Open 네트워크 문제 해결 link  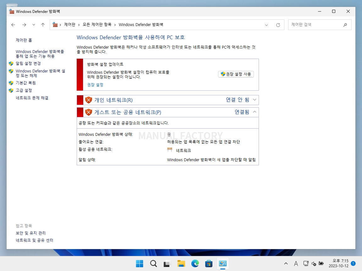tap(32, 98)
